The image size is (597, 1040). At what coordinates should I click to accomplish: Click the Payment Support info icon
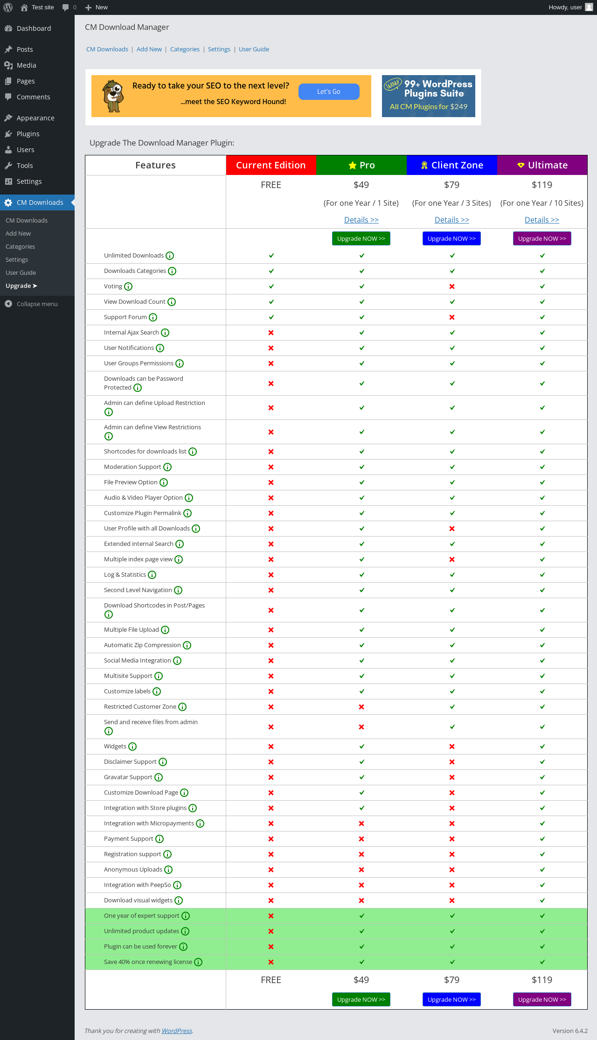(160, 839)
